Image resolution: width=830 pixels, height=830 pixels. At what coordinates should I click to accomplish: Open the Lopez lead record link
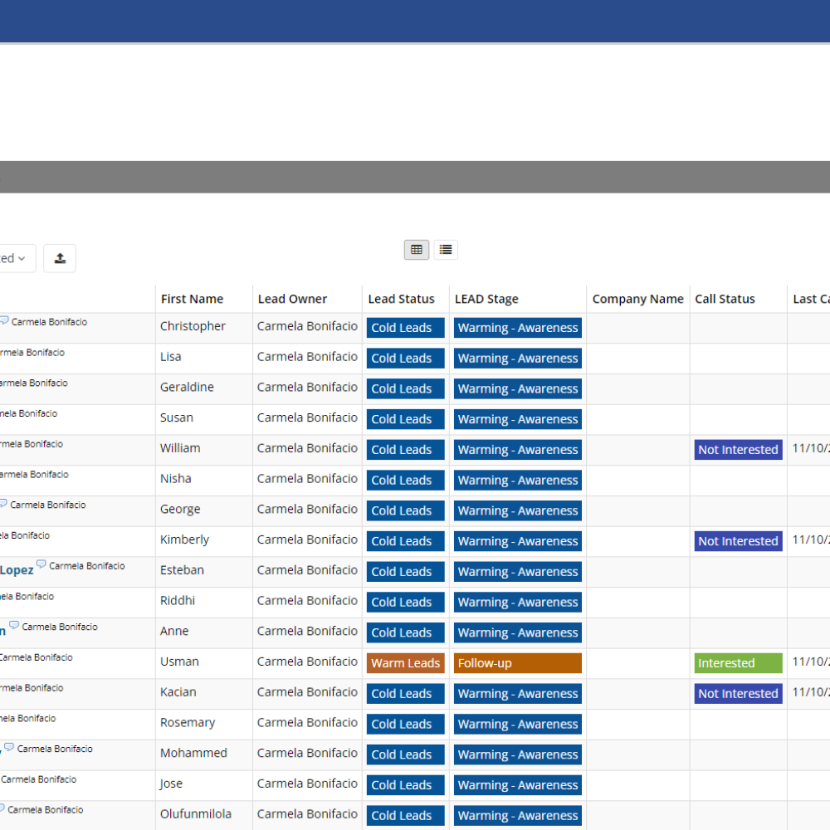pos(17,570)
